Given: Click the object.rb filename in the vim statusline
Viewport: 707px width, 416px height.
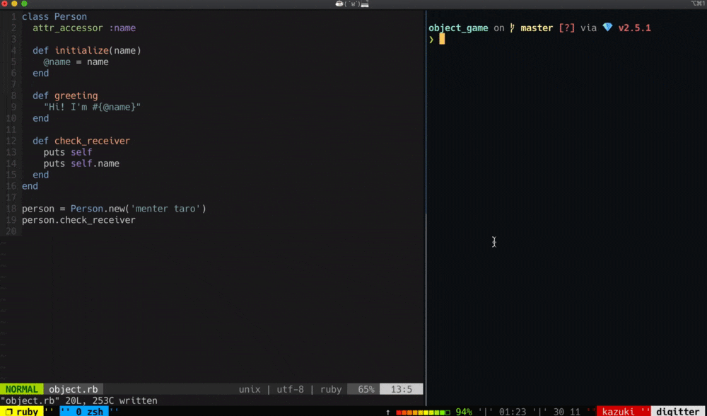Looking at the screenshot, I should 74,388.
